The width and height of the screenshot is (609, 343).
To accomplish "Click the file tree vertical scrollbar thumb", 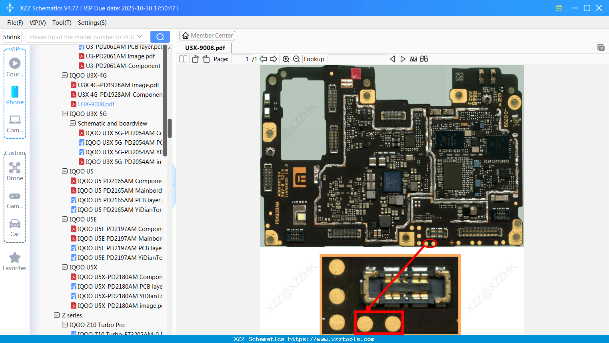I will 170,128.
